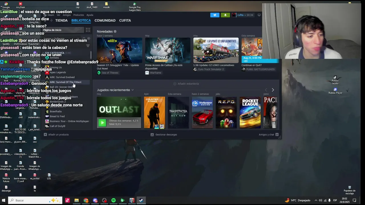Go to the TIENDA tab

coord(61,20)
